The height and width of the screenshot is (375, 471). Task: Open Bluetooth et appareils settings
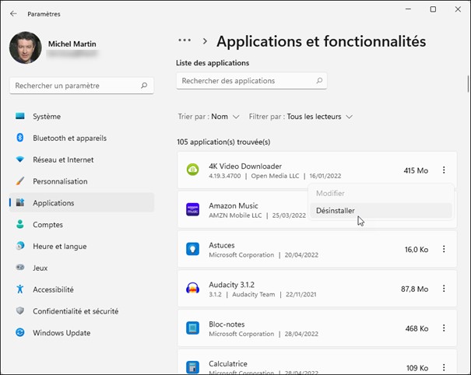click(x=69, y=138)
